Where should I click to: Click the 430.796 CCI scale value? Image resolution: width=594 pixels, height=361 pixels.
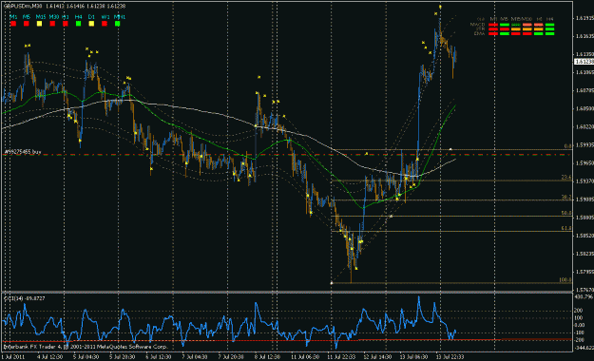(584, 297)
